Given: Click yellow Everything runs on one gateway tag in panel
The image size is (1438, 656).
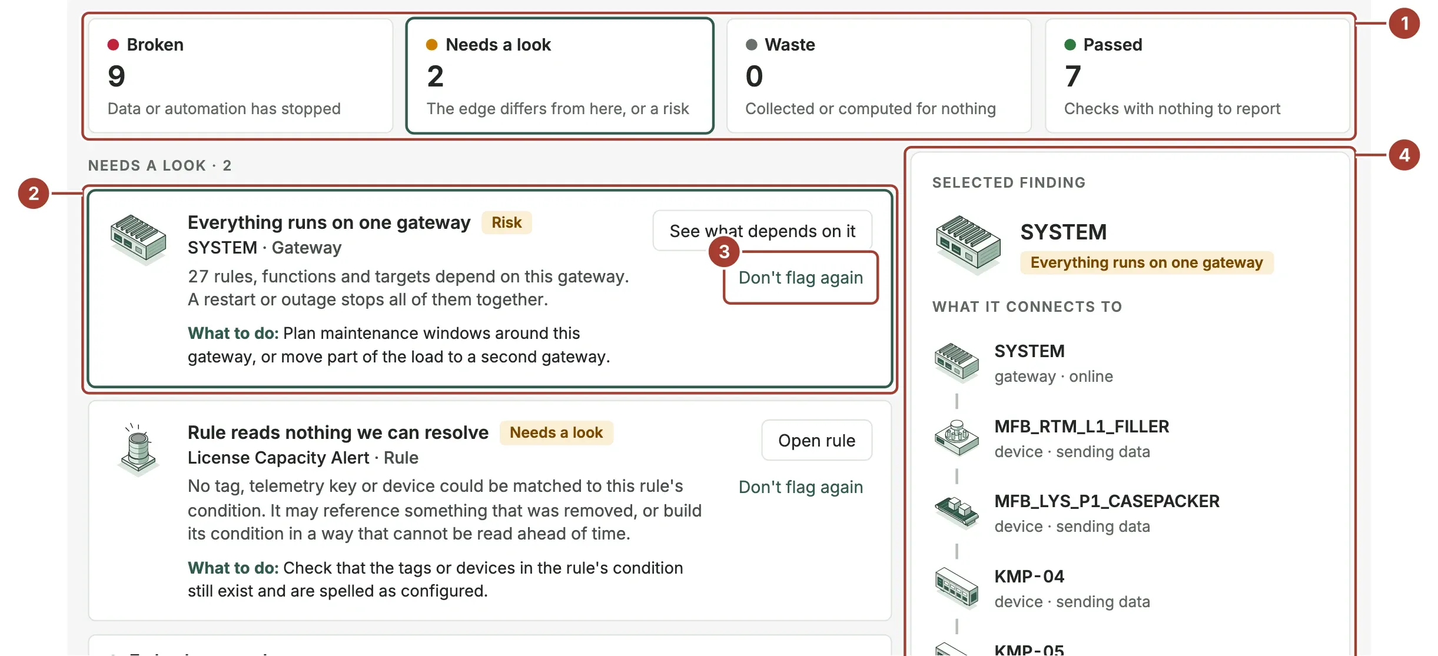Looking at the screenshot, I should coord(1147,262).
